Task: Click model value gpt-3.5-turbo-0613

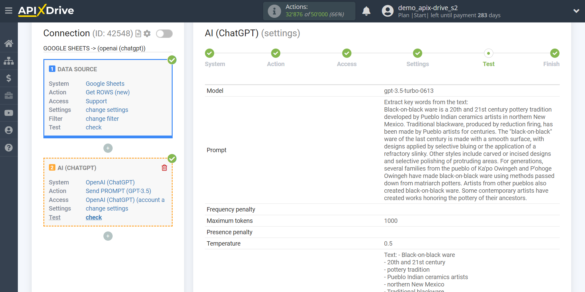Action: pyautogui.click(x=409, y=91)
